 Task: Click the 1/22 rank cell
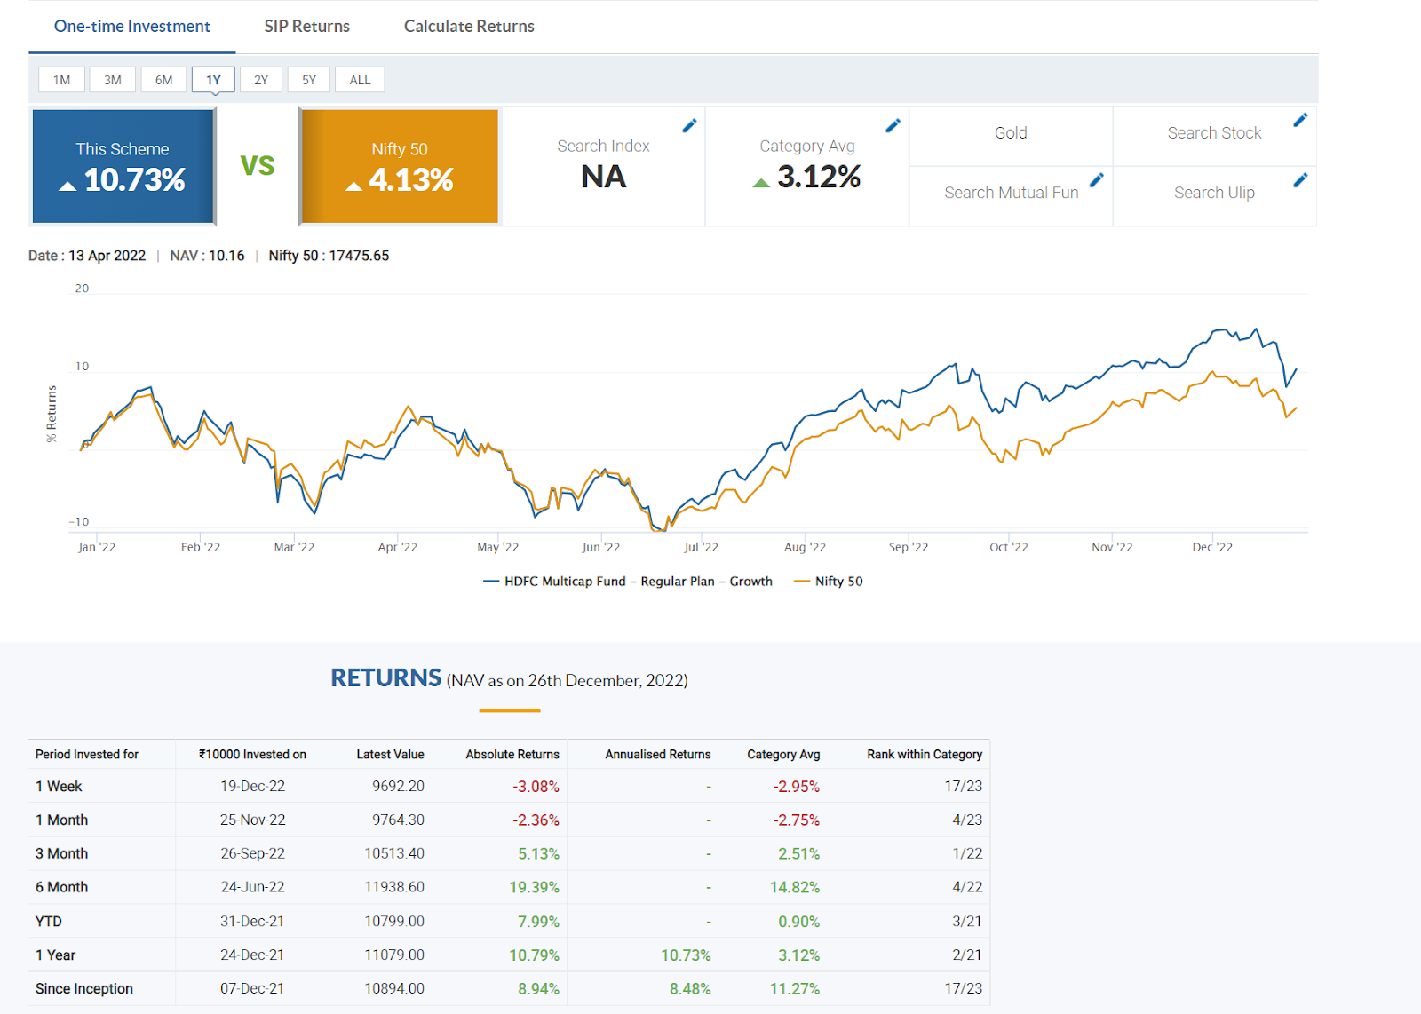tap(967, 854)
